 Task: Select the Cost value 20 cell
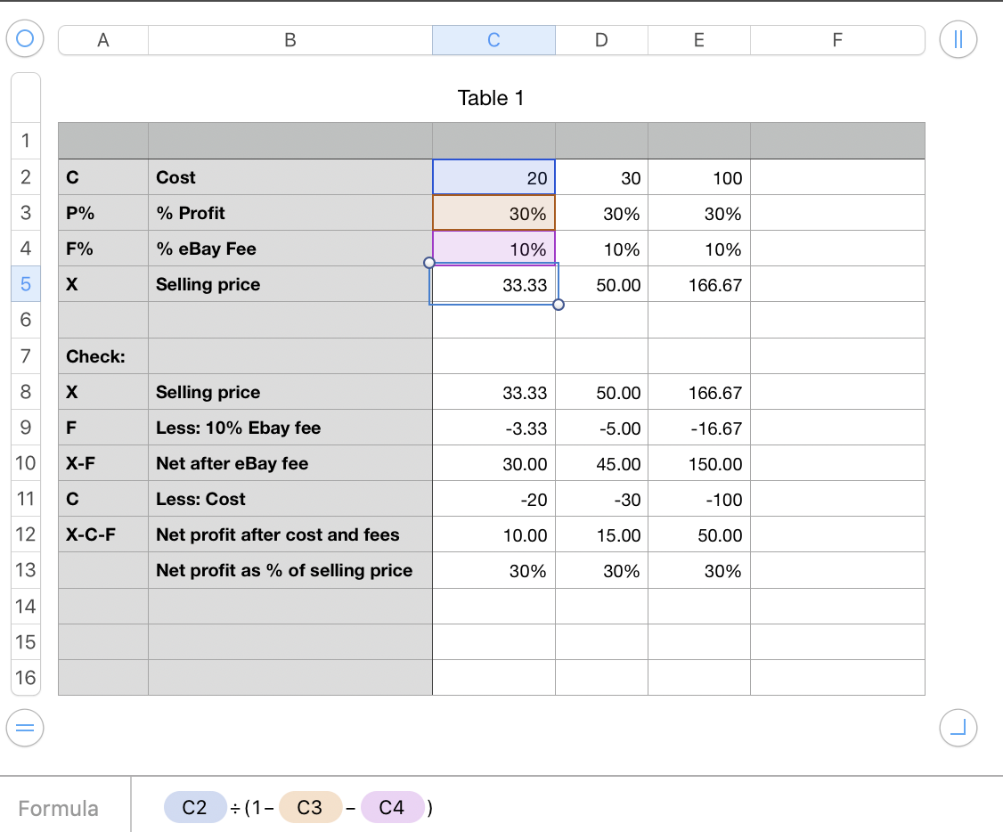tap(493, 176)
